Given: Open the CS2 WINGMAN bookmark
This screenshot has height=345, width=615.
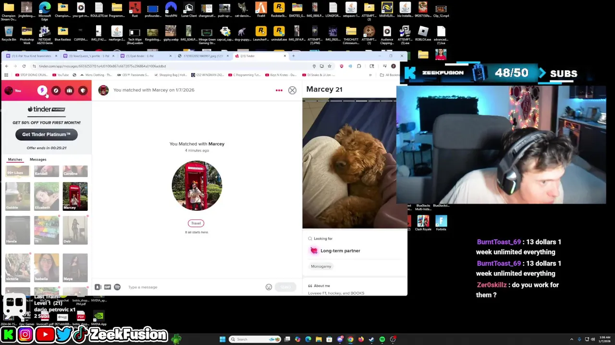Looking at the screenshot, I should [x=208, y=75].
